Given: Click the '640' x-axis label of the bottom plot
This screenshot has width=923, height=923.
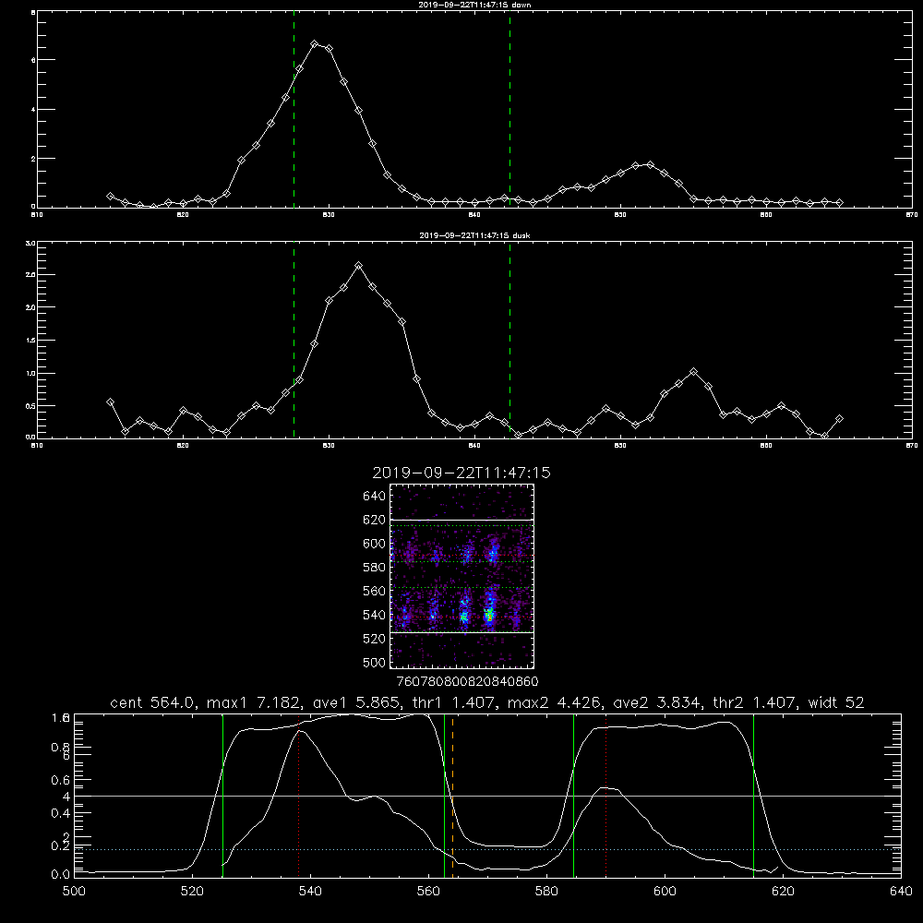Looking at the screenshot, I should point(901,892).
